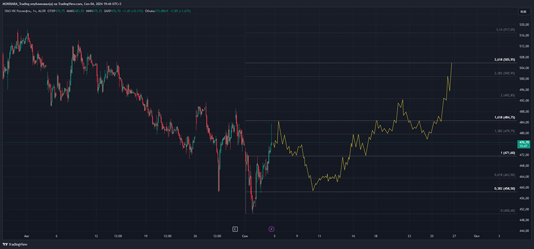Image resolution: width=534 pixels, height=249 pixels.
Task: Click the 520,00 price axis label
Action: 524,25
